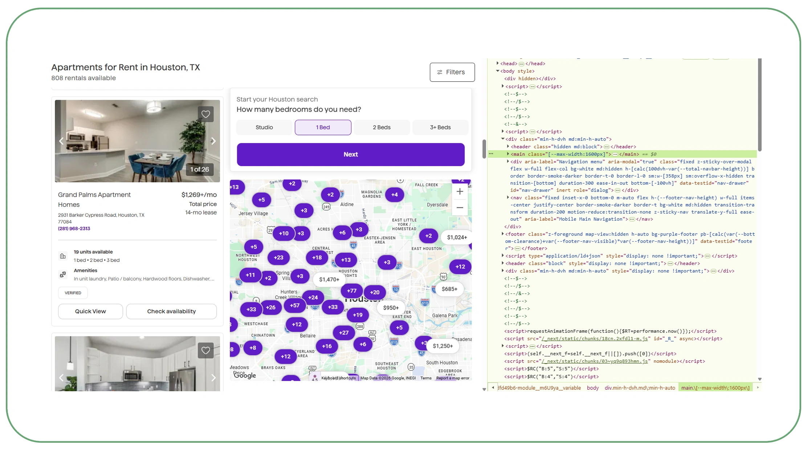Click the +24 map cluster marker

313,298
